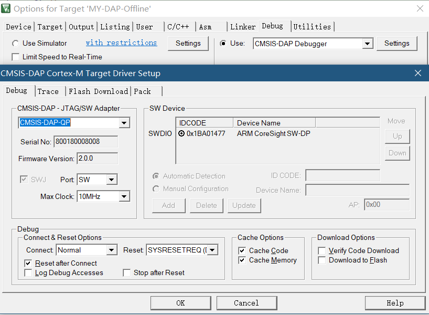Close the CMSIS-DAP Target Driver Setup dialog
The image size is (429, 315).
(x=418, y=73)
